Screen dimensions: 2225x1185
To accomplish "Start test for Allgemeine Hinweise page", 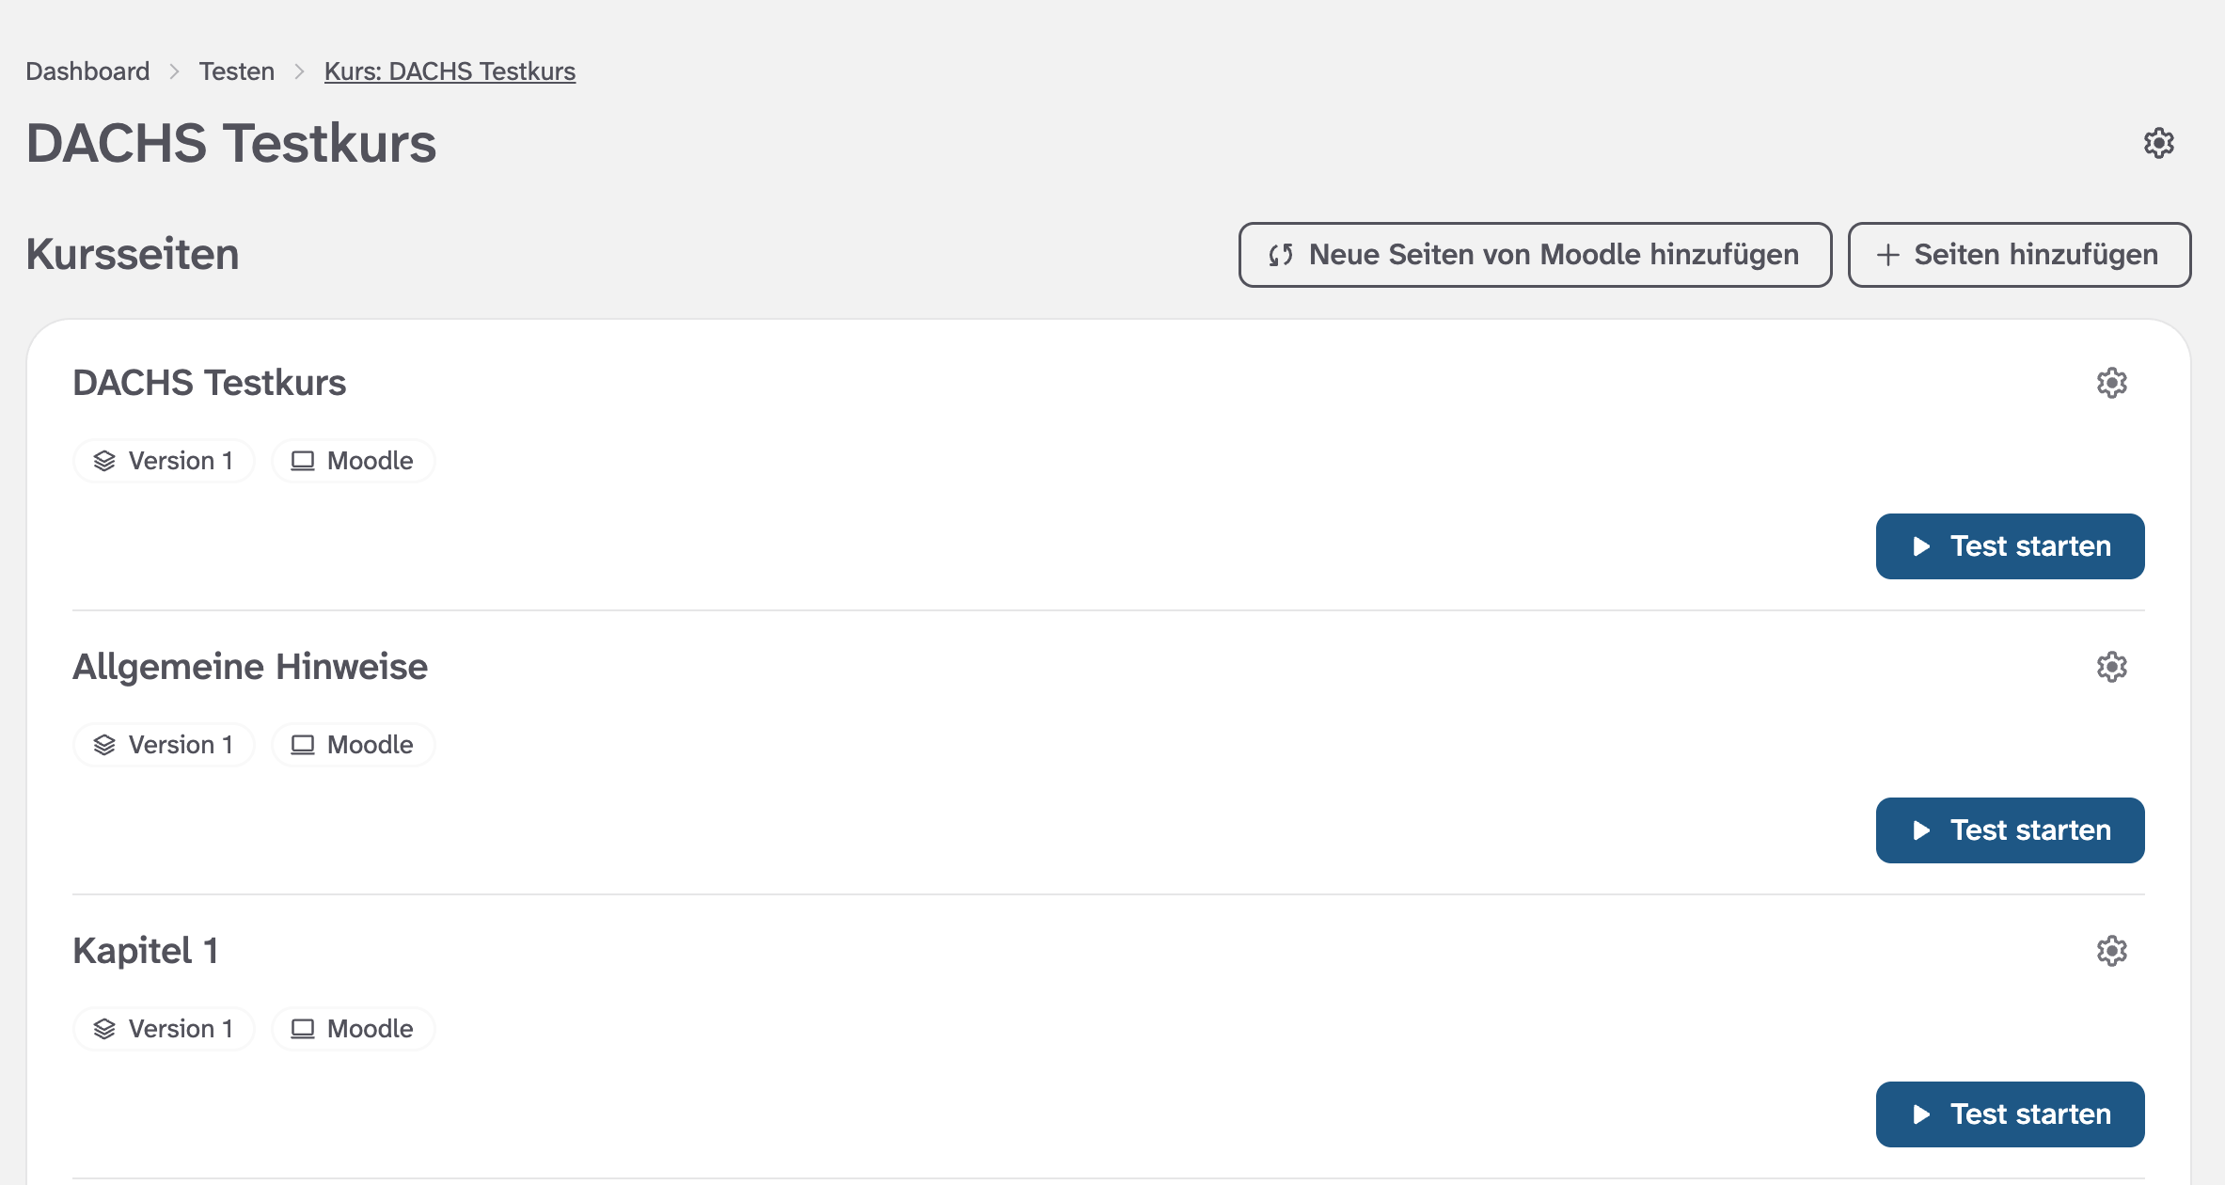I will (x=2010, y=830).
